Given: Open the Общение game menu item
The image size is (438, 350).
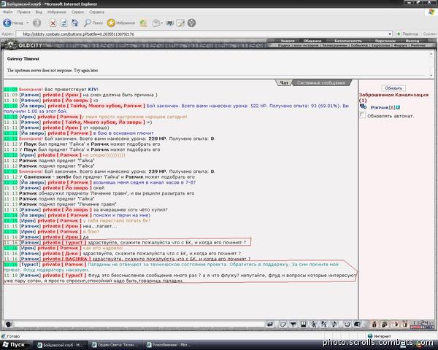Looking at the screenshot, I should pos(312,41).
